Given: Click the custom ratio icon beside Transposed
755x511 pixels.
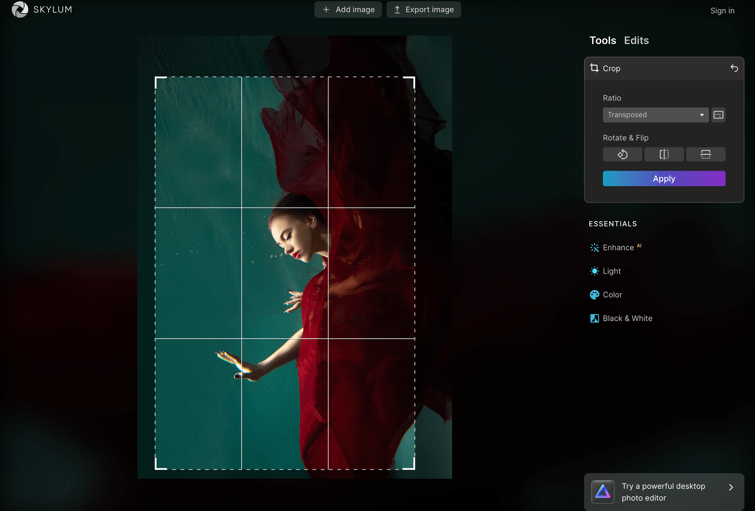Looking at the screenshot, I should pos(718,115).
